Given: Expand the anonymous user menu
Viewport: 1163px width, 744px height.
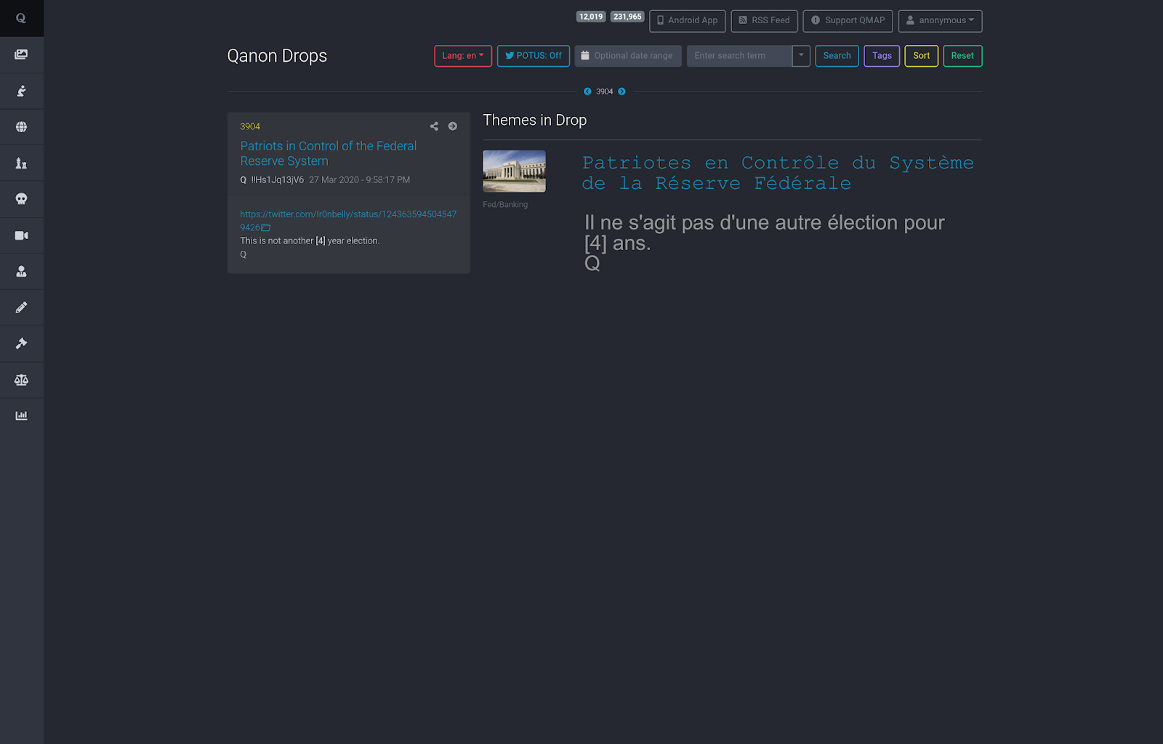Looking at the screenshot, I should click(940, 21).
